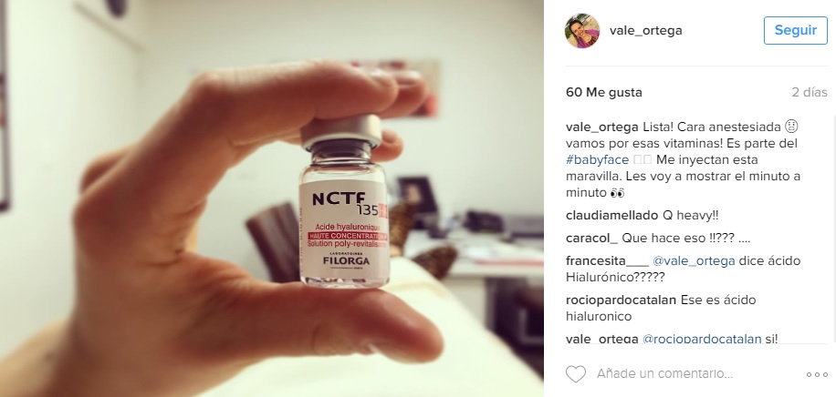This screenshot has height=397, width=836.
Task: Click the Seguir follow button
Action: coord(796,30)
